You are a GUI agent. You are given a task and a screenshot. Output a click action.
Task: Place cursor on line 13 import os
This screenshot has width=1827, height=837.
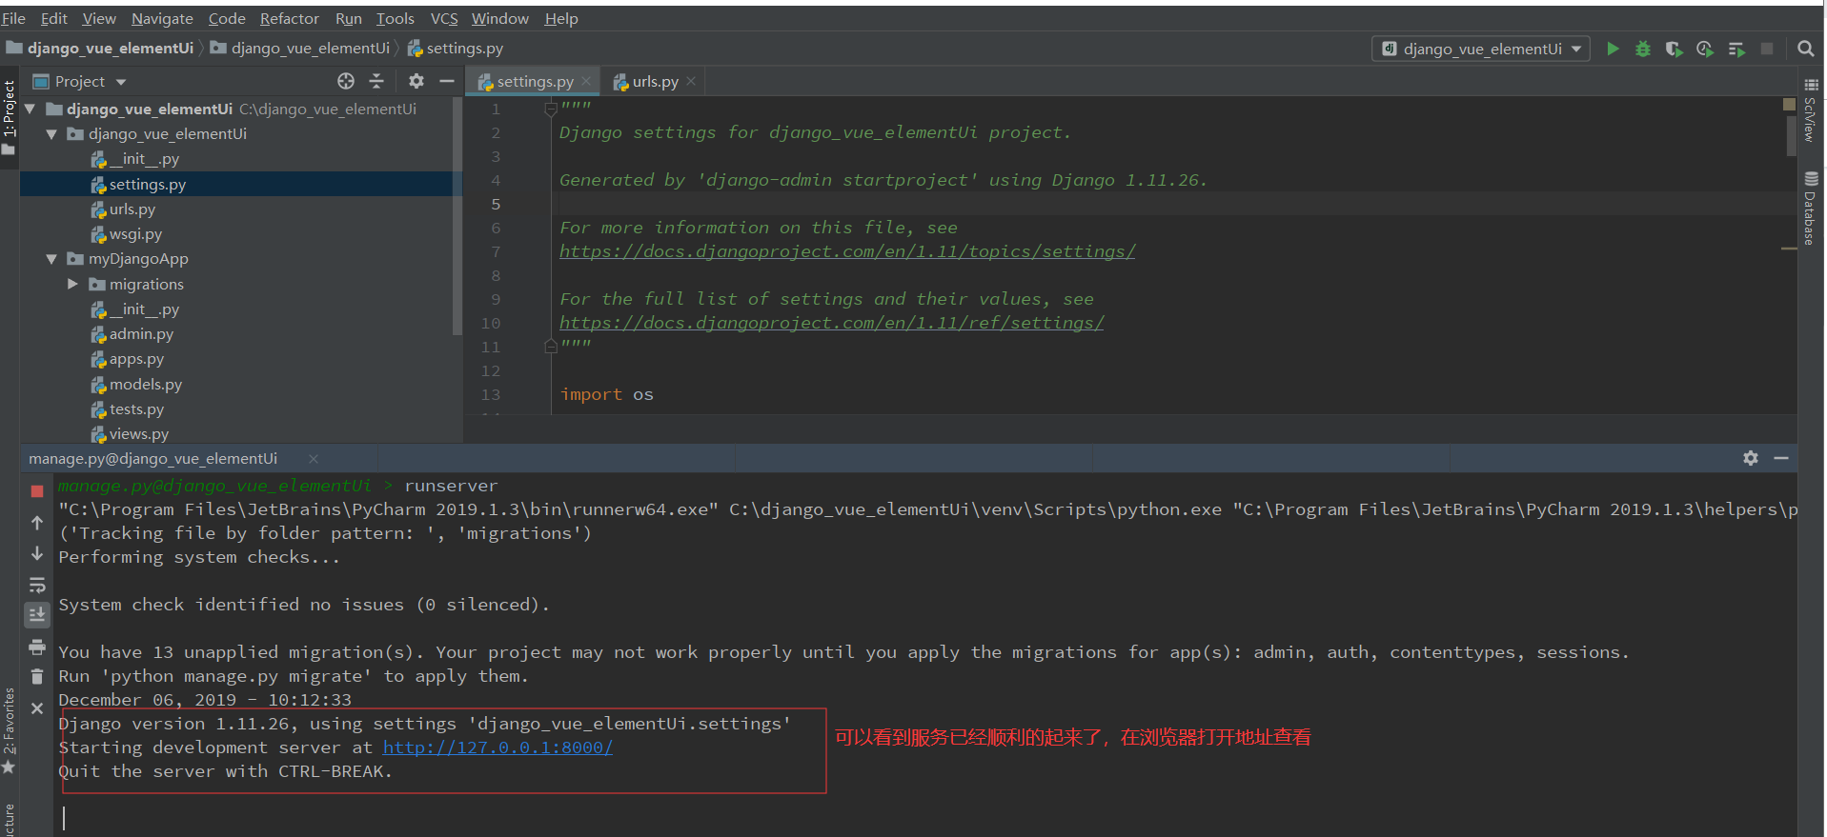(x=606, y=394)
